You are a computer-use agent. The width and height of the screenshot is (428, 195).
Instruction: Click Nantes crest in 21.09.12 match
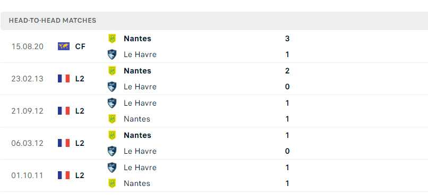pyautogui.click(x=112, y=119)
